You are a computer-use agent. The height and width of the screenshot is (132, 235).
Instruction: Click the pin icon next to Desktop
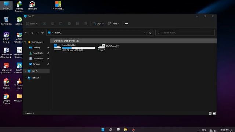[48, 48]
